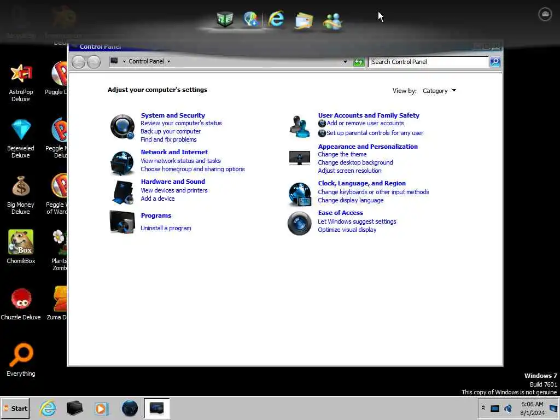
Task: Click Control Panel breadcrumb in address bar
Action: click(146, 61)
